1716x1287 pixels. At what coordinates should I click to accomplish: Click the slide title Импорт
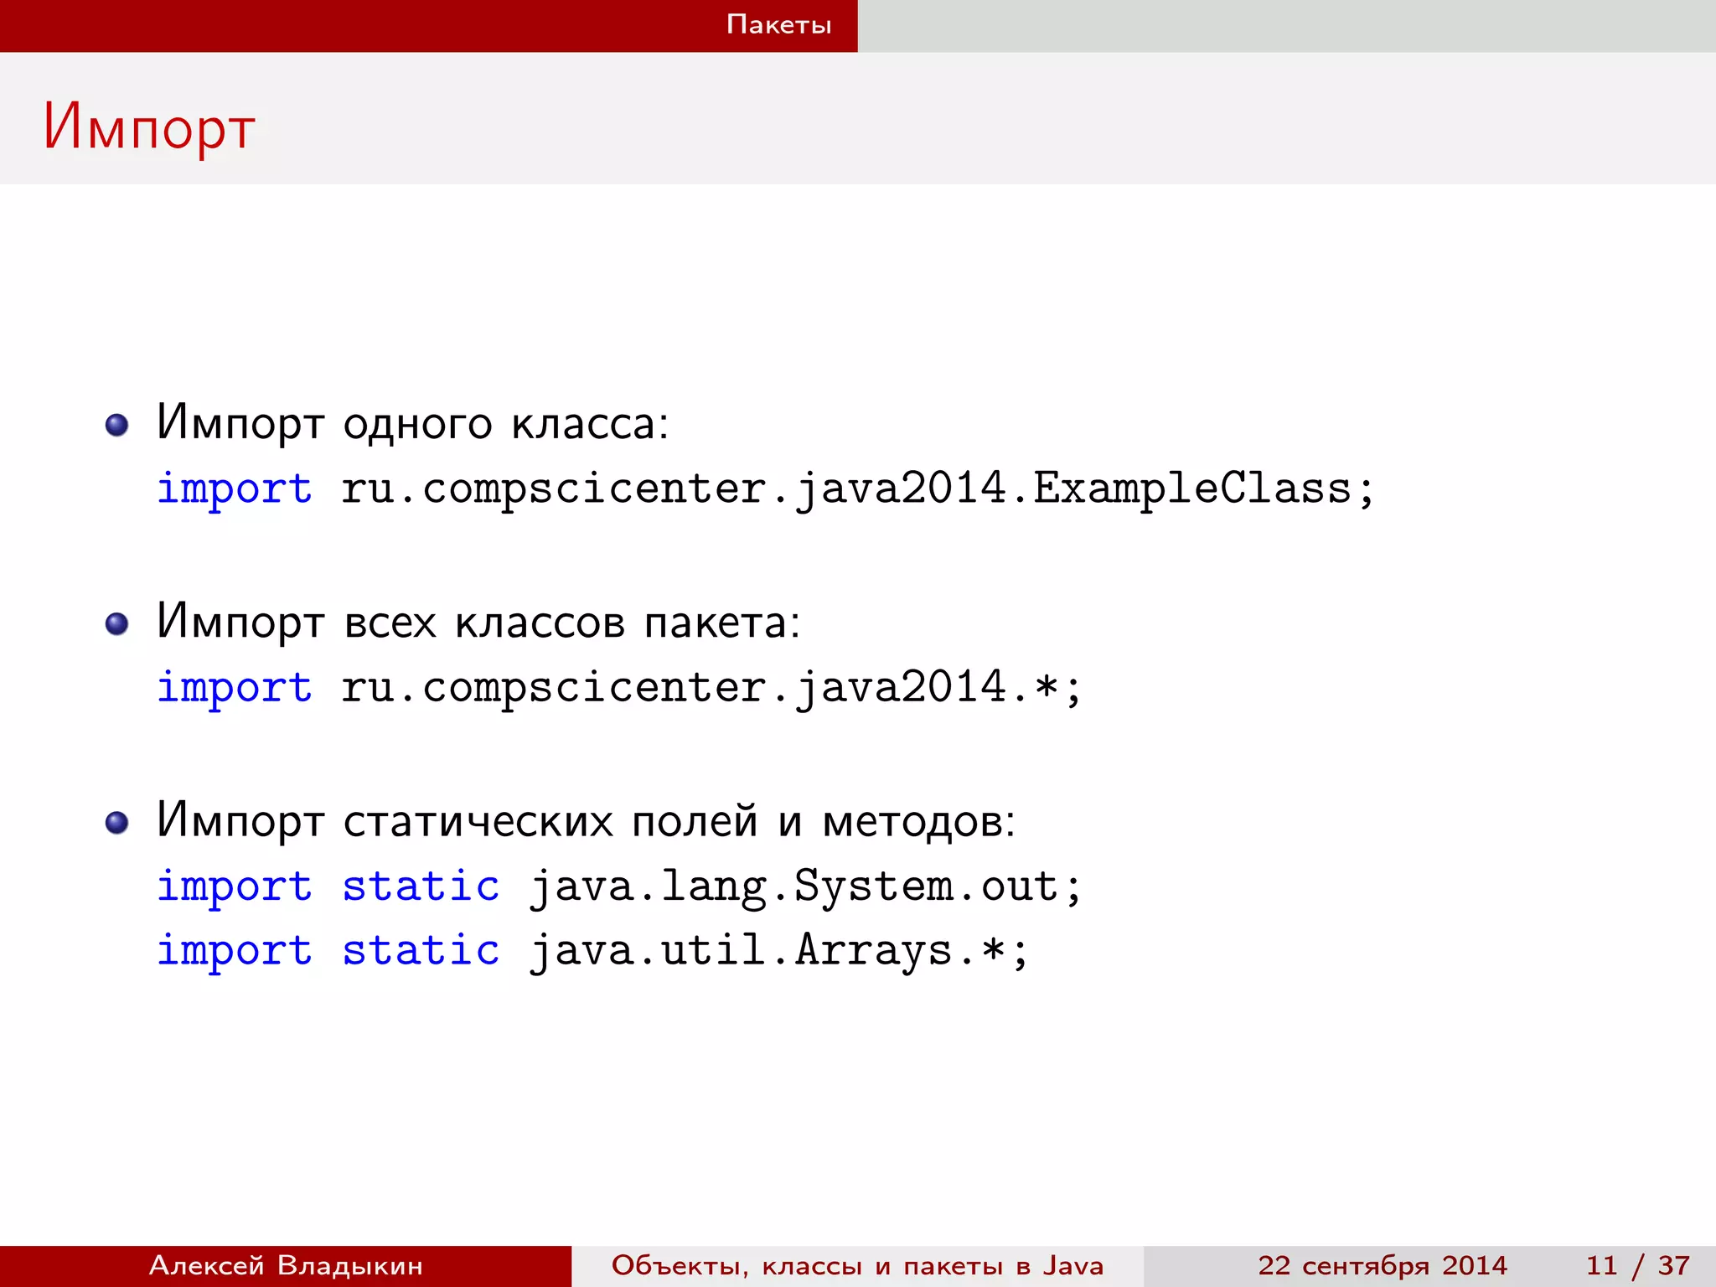click(x=149, y=128)
